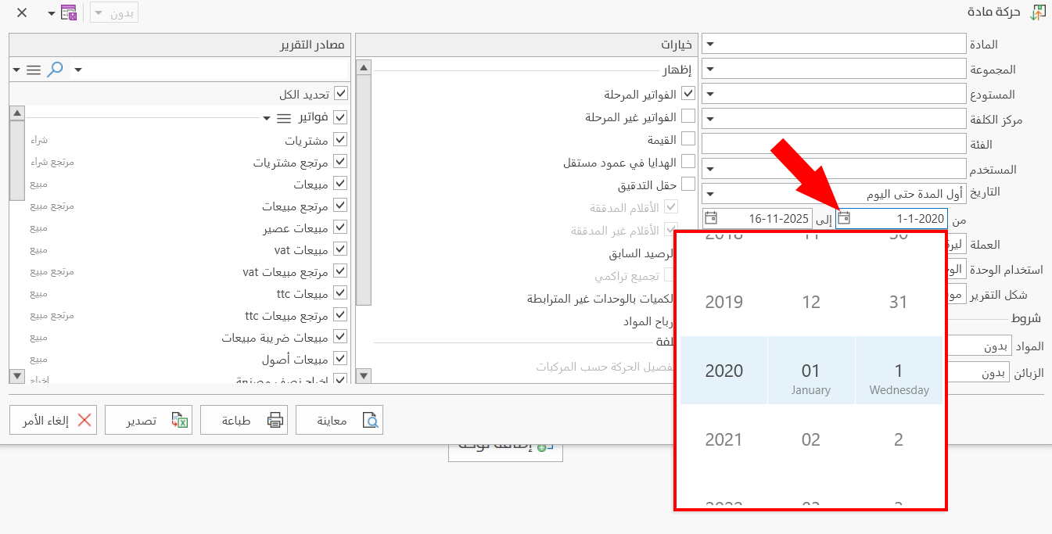Click the معاينة button to preview

(x=339, y=419)
